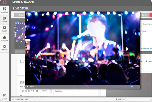Click the live thumbnail behind the player

20,36
